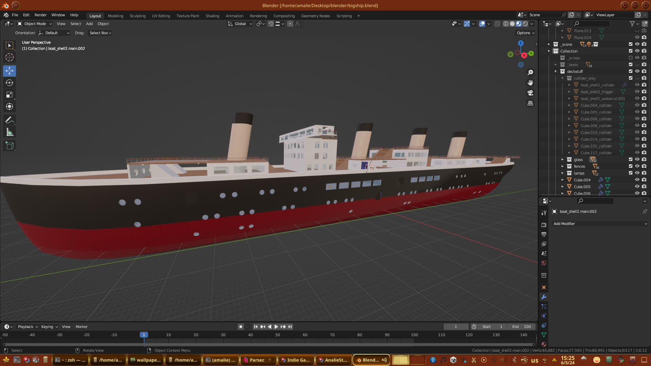Image resolution: width=651 pixels, height=366 pixels.
Task: Select the Rotate tool
Action: [x=9, y=83]
